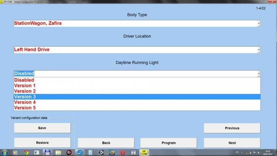Click the Restore button
The image size is (277, 156).
point(42,142)
